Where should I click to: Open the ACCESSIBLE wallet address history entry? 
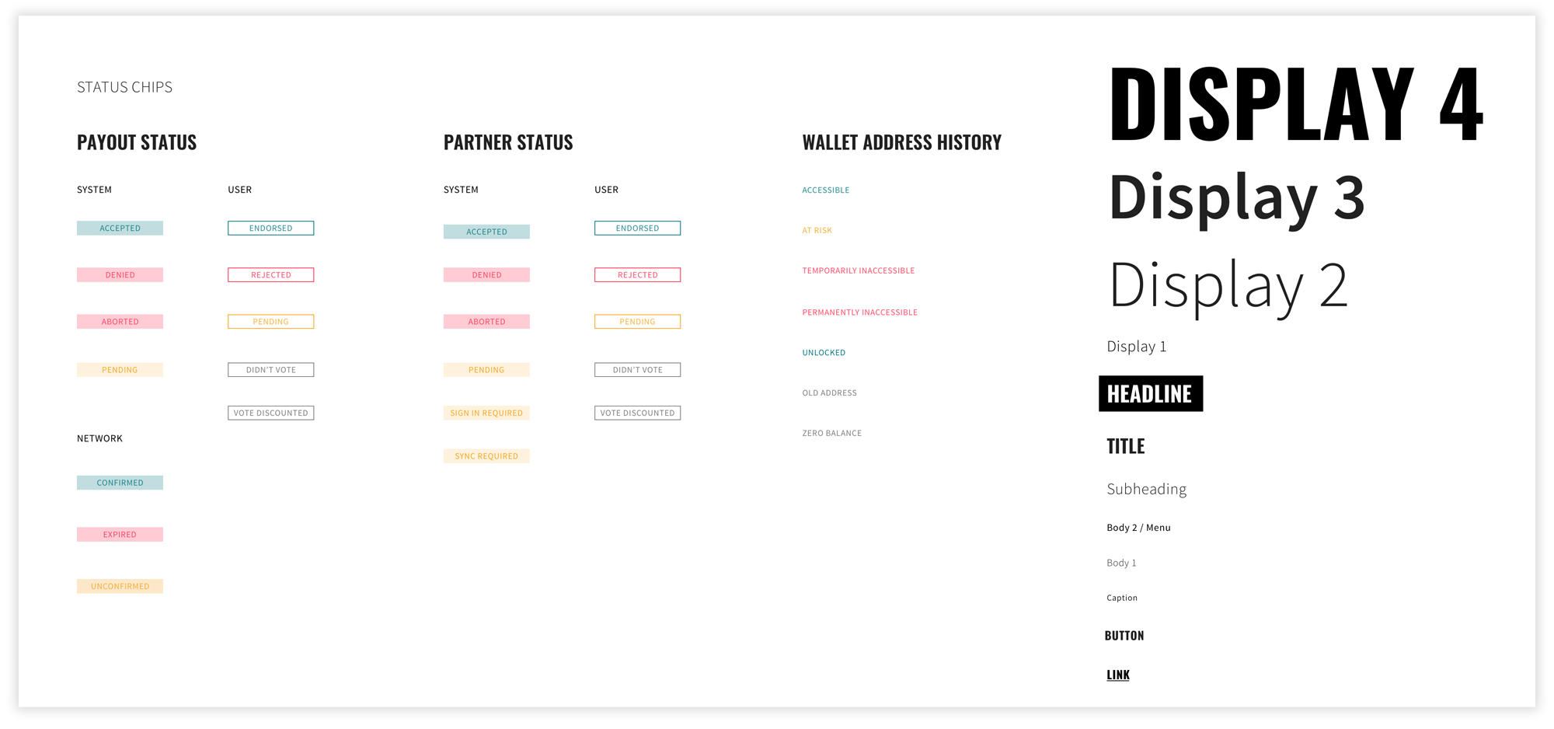825,190
